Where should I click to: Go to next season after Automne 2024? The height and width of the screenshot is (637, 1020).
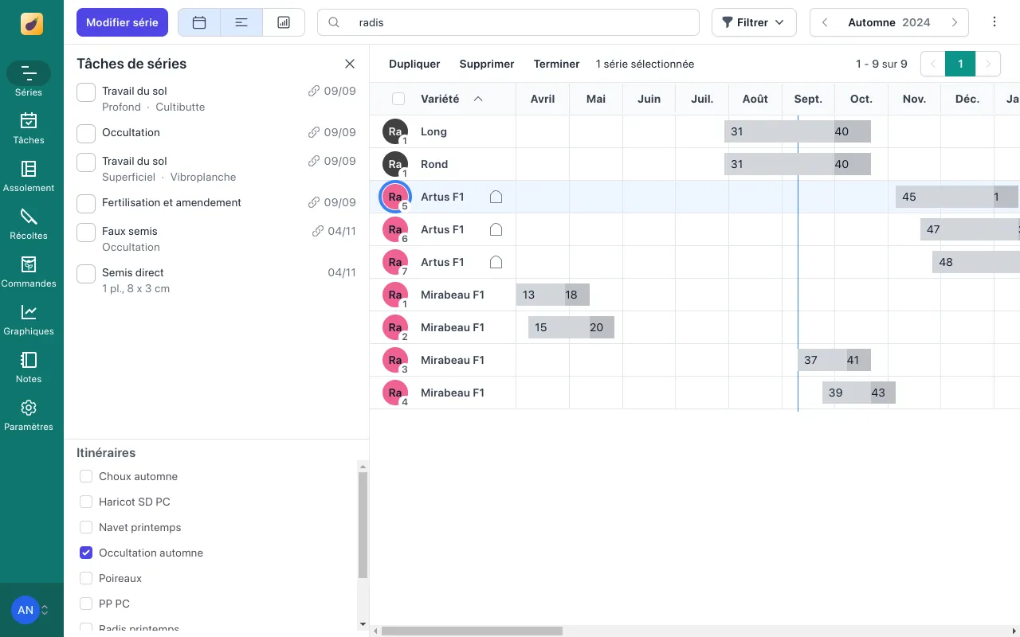click(954, 22)
